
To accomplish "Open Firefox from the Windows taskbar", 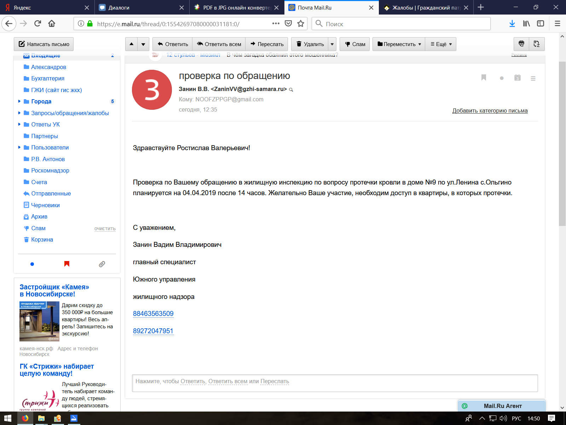I will (25, 418).
